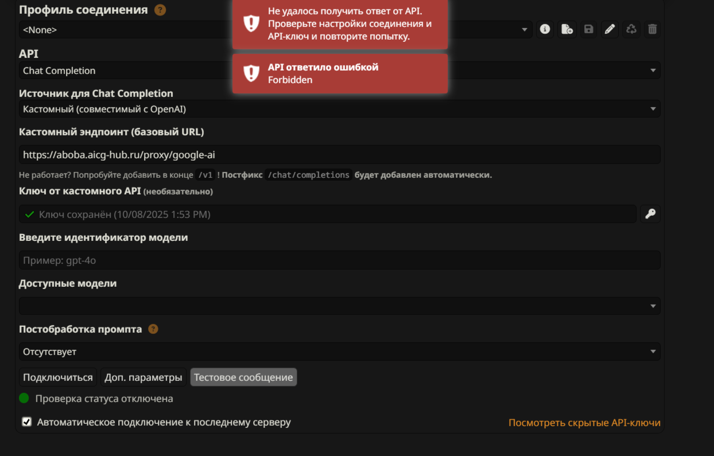Send a Тестовое сообщение
This screenshot has height=456, width=714.
click(x=243, y=377)
